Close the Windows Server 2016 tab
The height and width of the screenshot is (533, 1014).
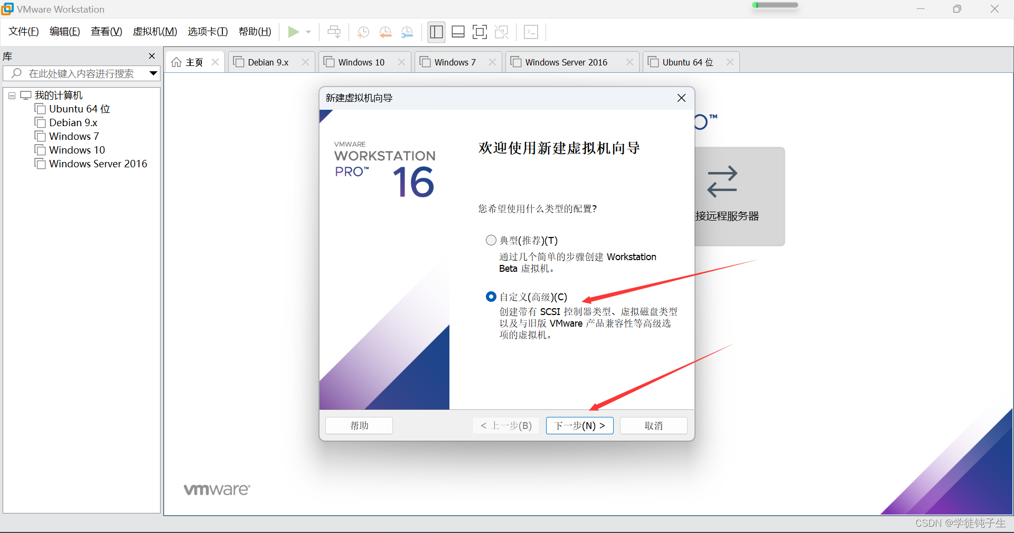pos(630,62)
